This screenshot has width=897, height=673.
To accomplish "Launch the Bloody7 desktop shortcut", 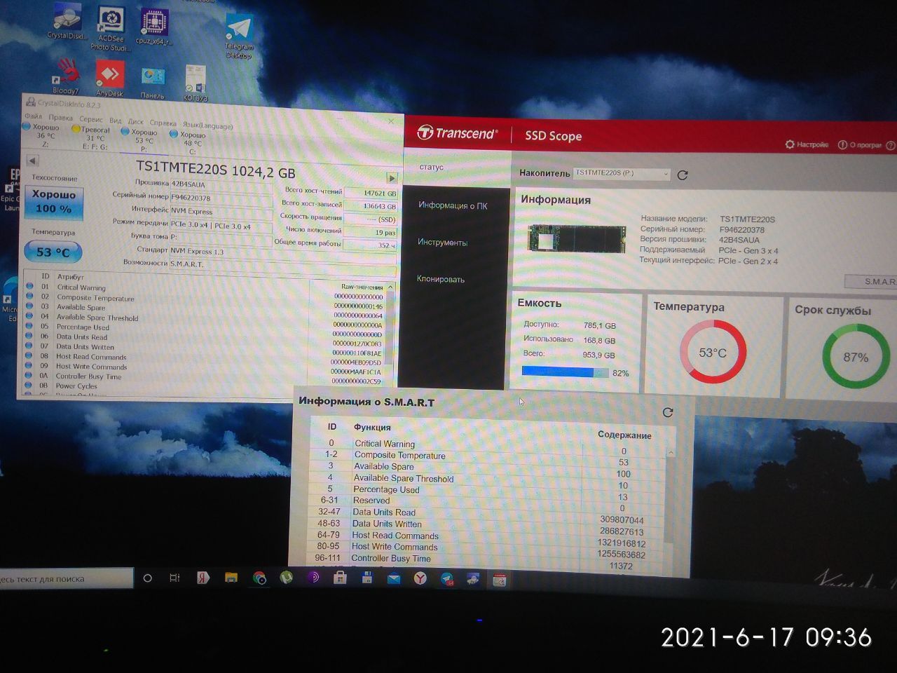I will (x=66, y=76).
